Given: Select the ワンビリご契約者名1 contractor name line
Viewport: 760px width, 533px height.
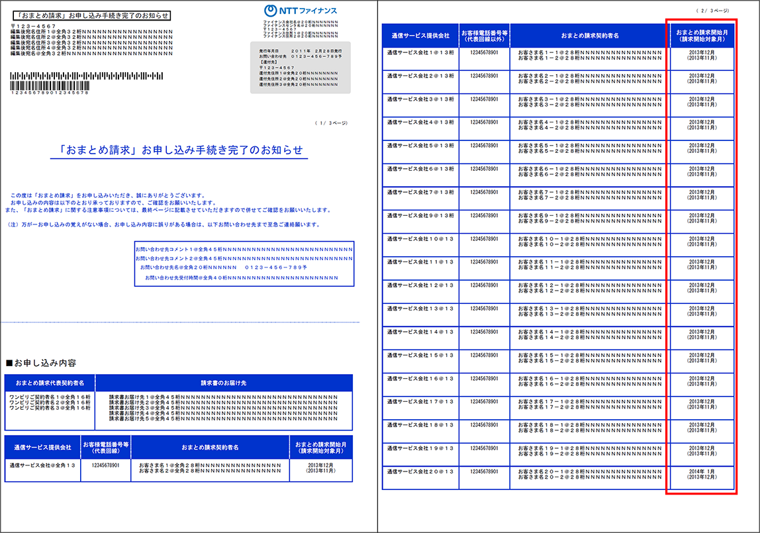Looking at the screenshot, I should click(x=50, y=397).
